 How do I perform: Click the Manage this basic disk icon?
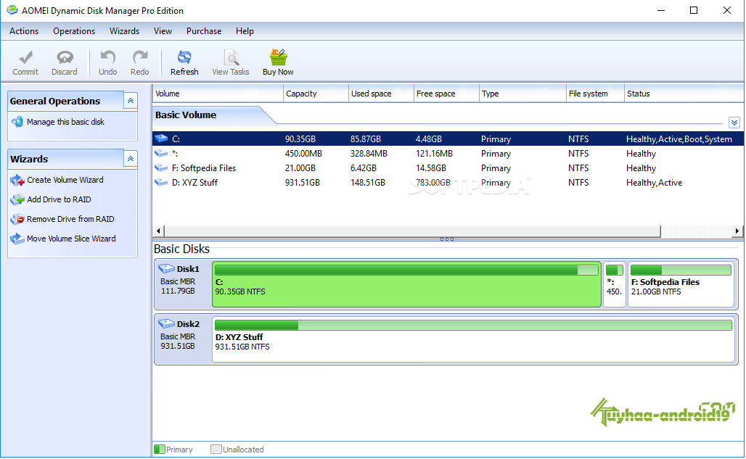[17, 122]
